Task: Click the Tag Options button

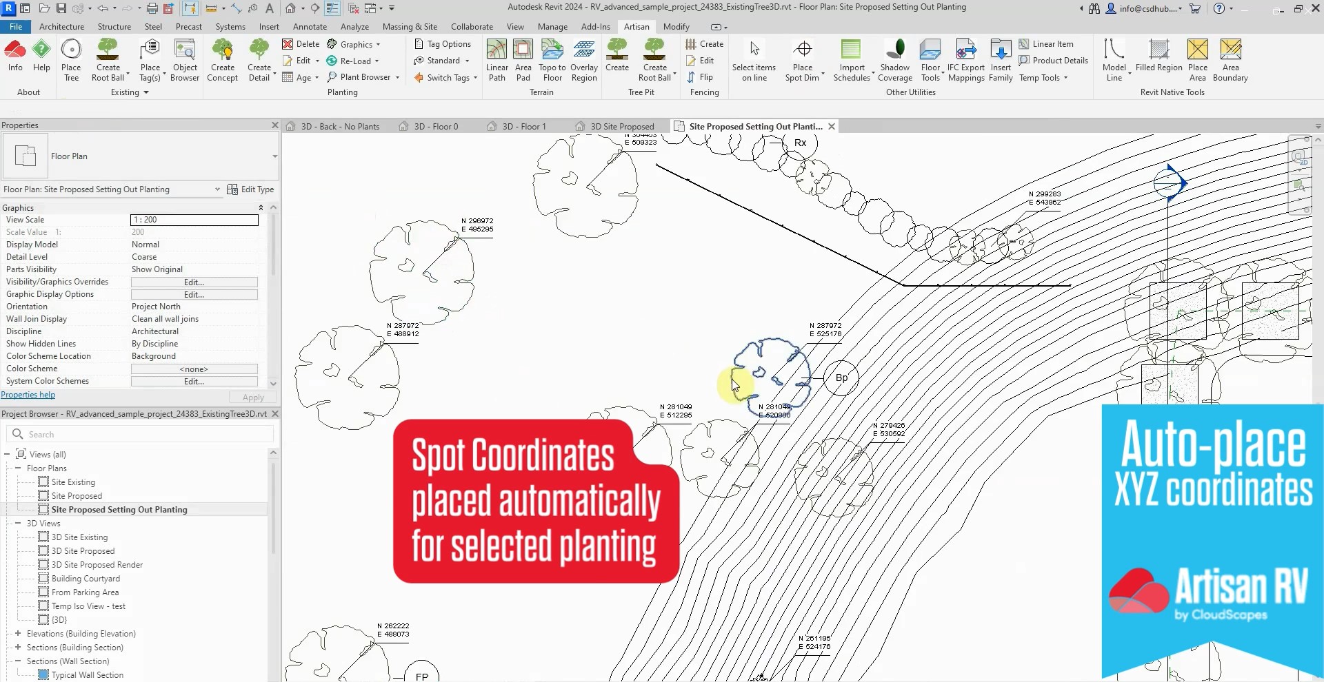Action: (443, 44)
